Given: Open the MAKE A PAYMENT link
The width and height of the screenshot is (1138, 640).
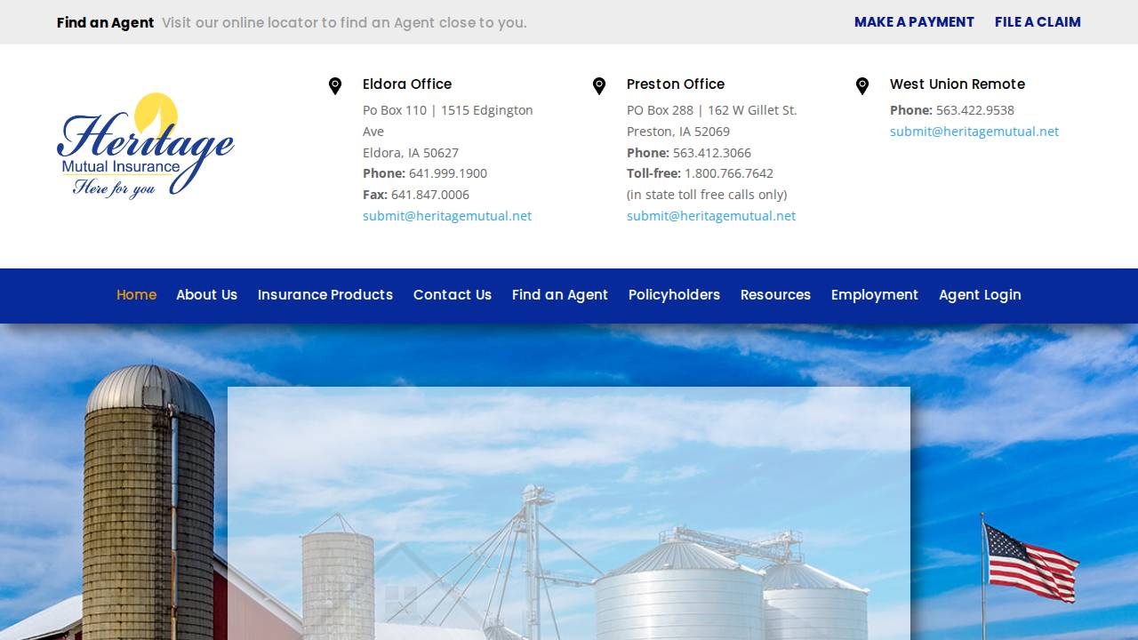Looking at the screenshot, I should [914, 22].
